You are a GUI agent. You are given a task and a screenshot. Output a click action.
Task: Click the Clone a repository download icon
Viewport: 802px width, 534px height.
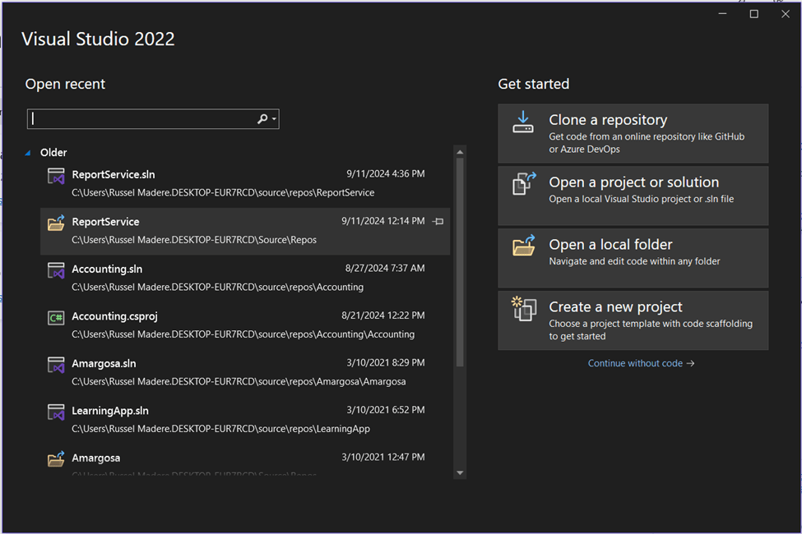(523, 122)
